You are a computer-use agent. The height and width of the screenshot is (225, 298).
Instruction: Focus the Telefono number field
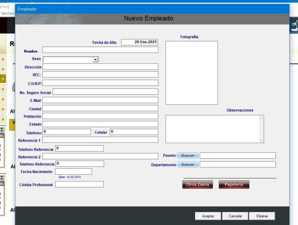[x=67, y=132]
